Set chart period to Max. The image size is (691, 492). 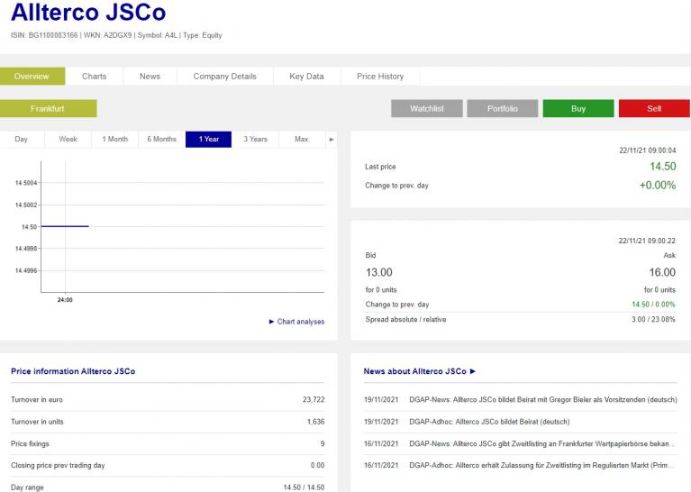303,140
